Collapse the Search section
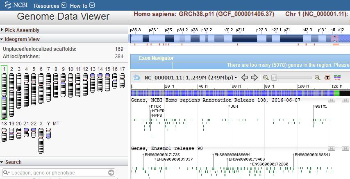The height and width of the screenshot is (179, 350). click(11, 162)
